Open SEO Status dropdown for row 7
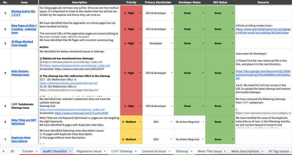This screenshot has width=292, height=155. click(x=233, y=139)
